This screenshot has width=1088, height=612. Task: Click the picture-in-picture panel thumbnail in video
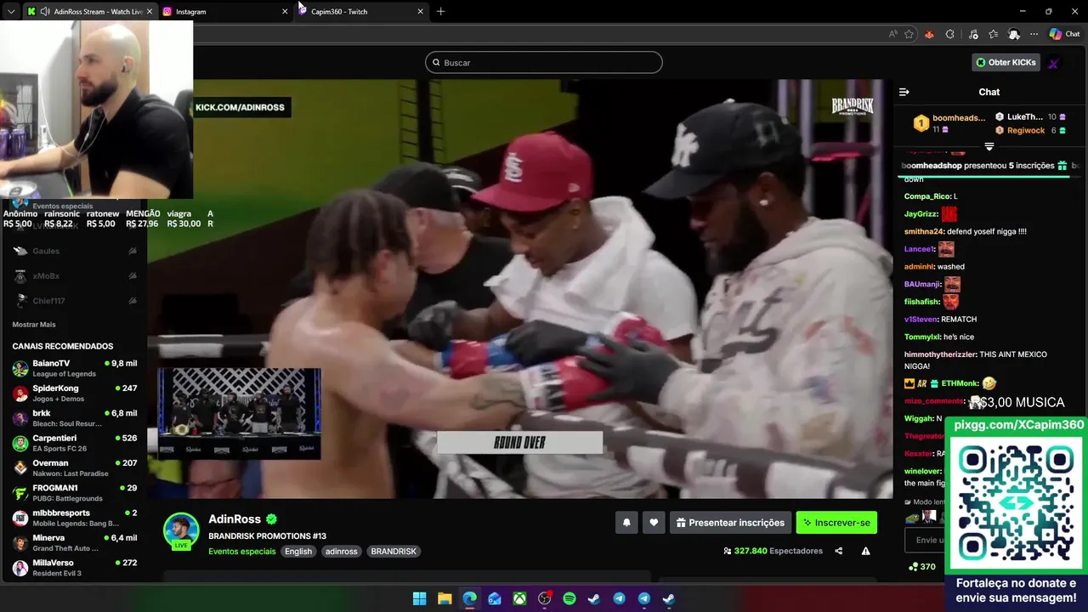[239, 413]
